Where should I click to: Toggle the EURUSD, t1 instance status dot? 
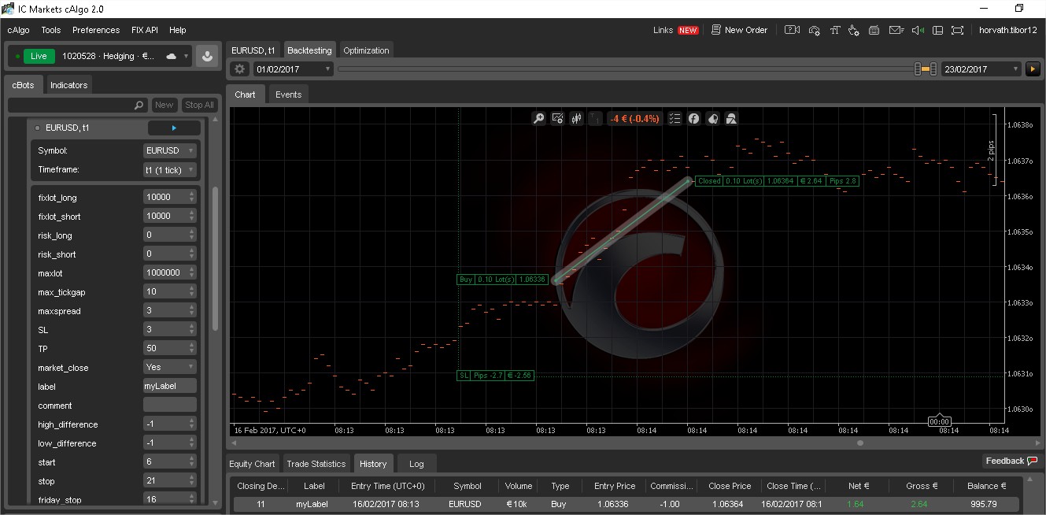[x=37, y=128]
